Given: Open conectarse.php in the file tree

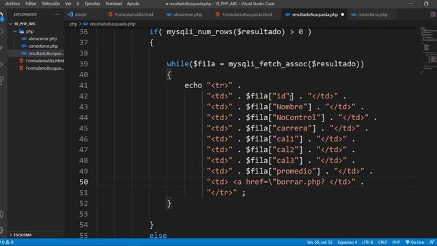Looking at the screenshot, I should (43, 46).
